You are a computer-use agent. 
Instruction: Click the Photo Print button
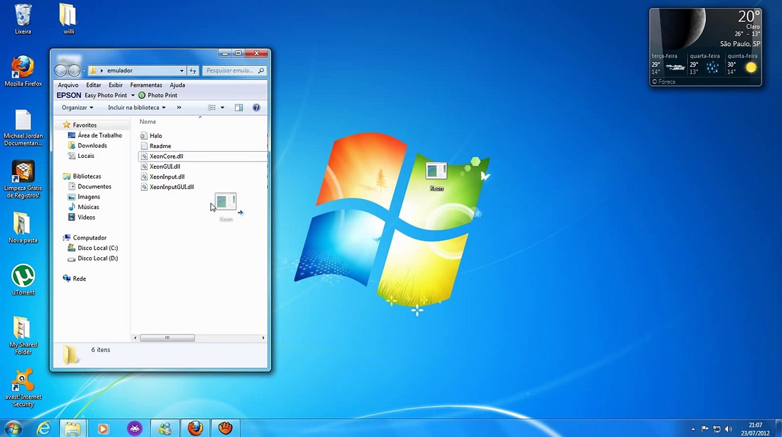coord(158,95)
